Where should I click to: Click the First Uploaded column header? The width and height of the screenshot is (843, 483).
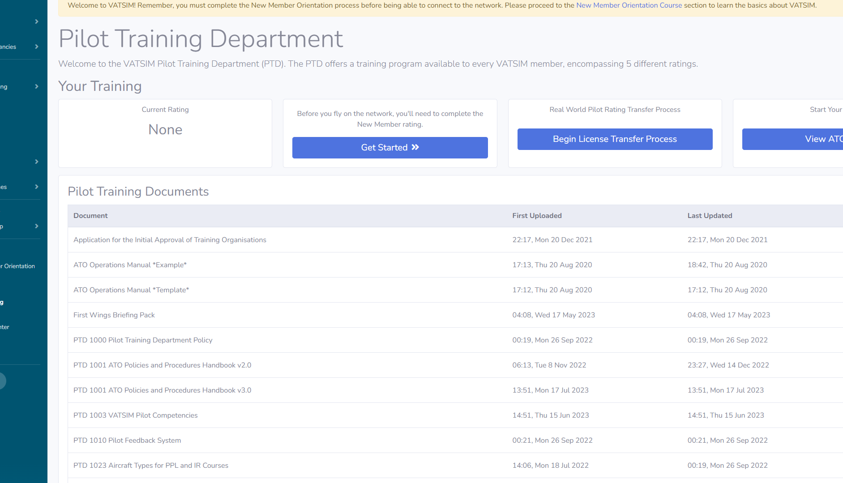(537, 215)
